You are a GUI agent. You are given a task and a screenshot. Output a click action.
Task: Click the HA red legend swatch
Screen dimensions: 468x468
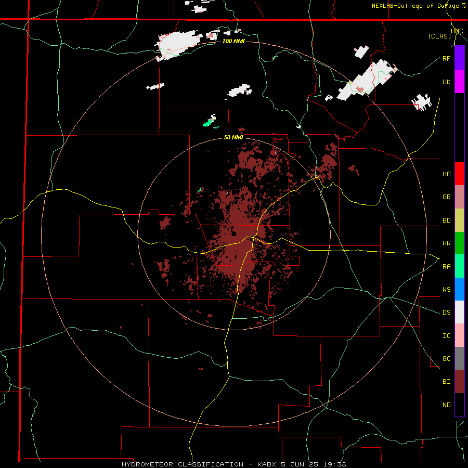pos(459,174)
